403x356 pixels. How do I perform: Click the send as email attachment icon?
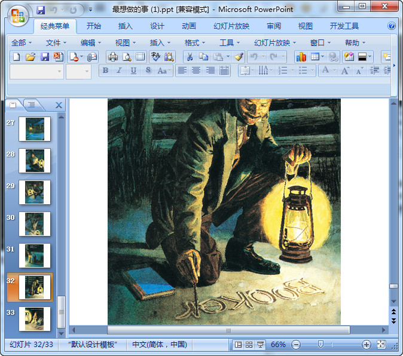[x=91, y=57]
